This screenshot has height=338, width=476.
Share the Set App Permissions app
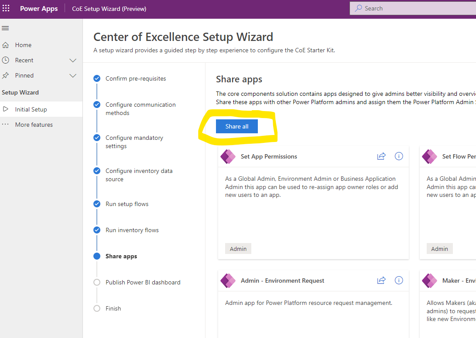point(381,156)
